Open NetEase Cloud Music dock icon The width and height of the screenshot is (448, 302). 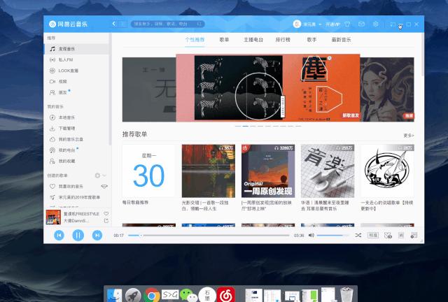tap(226, 295)
